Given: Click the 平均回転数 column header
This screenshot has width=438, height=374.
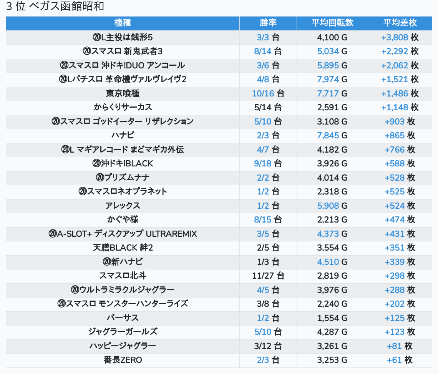Looking at the screenshot, I should click(332, 23).
